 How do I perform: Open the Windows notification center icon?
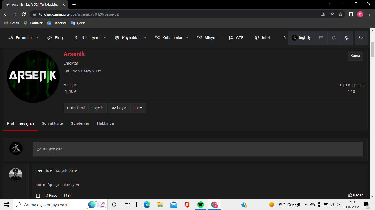(366, 205)
